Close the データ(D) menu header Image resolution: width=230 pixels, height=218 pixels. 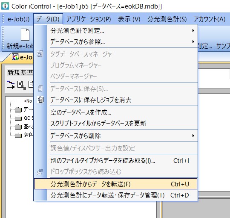coord(48,19)
